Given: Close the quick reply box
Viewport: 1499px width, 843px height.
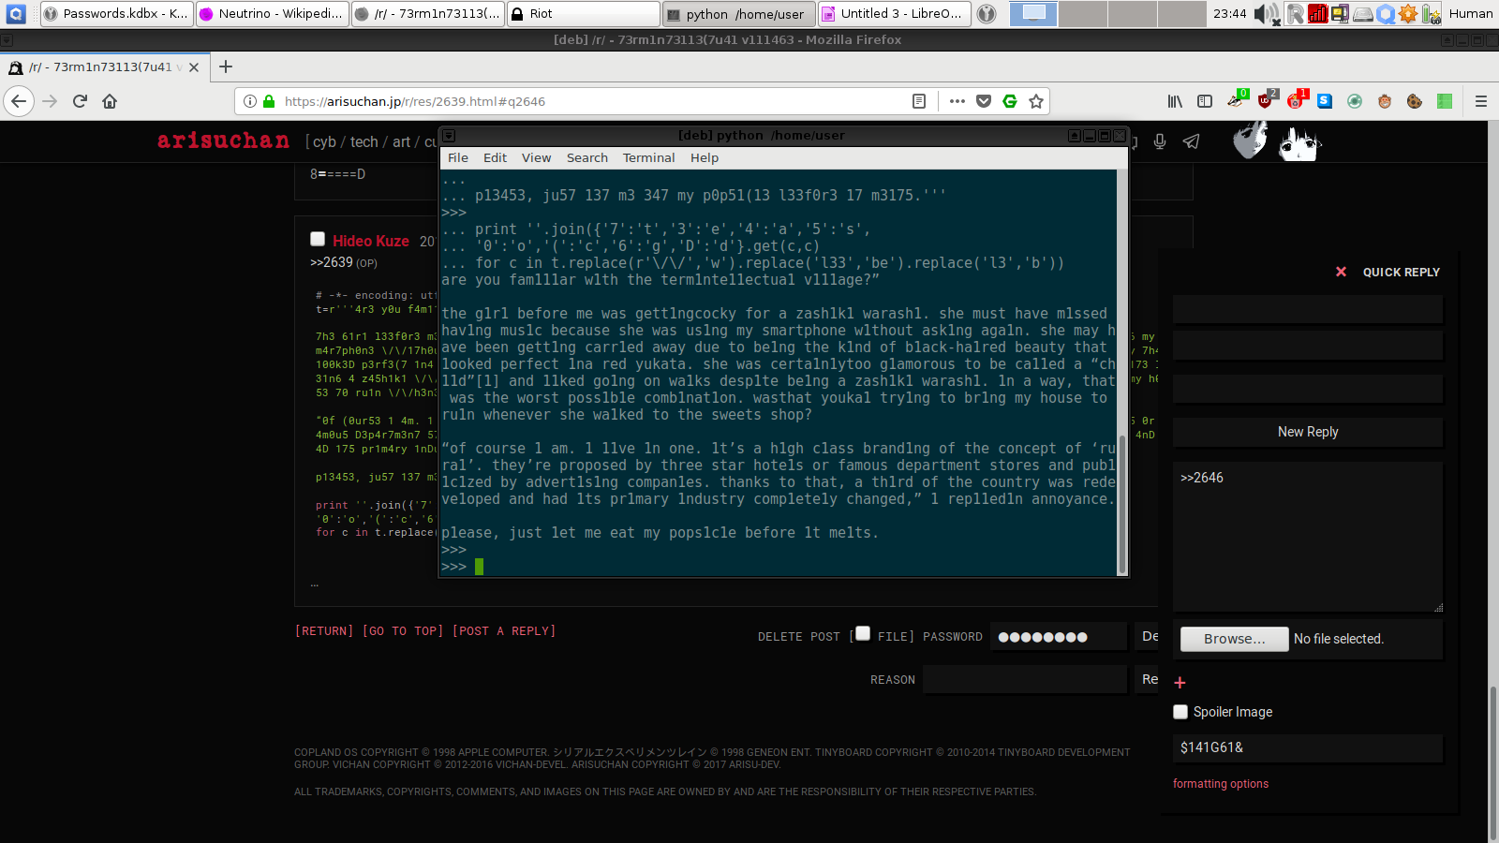Looking at the screenshot, I should click(x=1341, y=272).
